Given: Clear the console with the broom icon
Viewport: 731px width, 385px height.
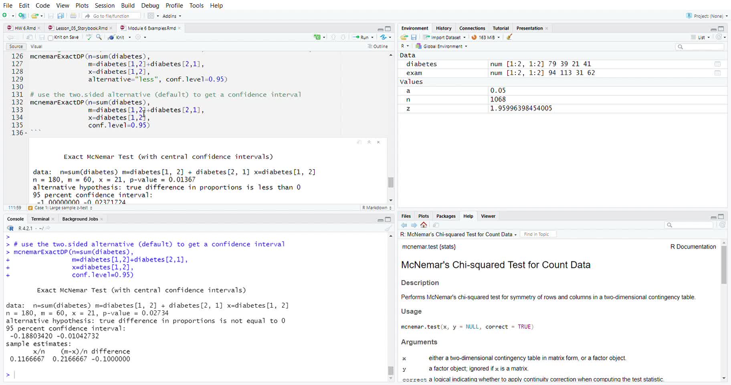Looking at the screenshot, I should pos(388,228).
